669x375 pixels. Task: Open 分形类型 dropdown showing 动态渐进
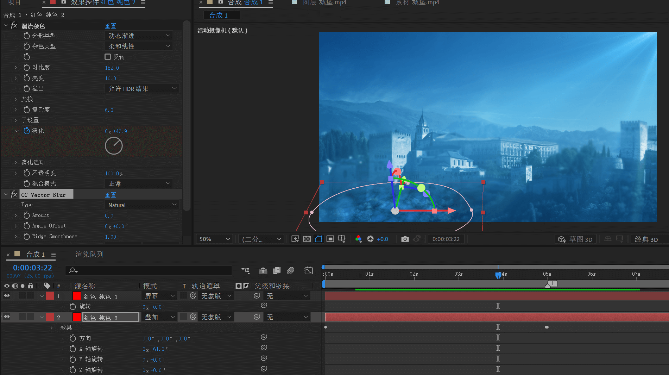tap(139, 36)
